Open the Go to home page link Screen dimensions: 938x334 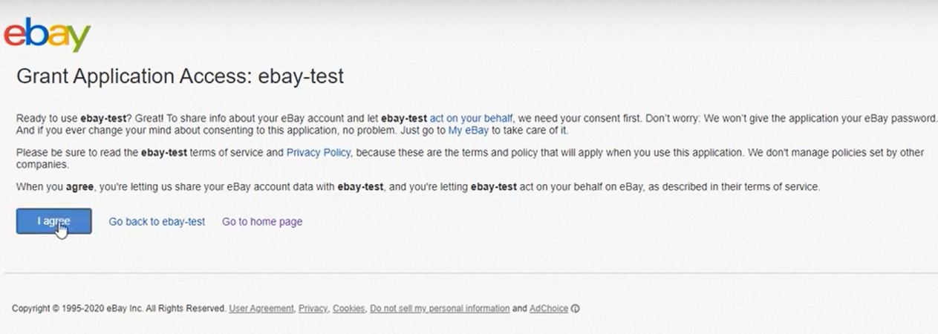pos(262,221)
